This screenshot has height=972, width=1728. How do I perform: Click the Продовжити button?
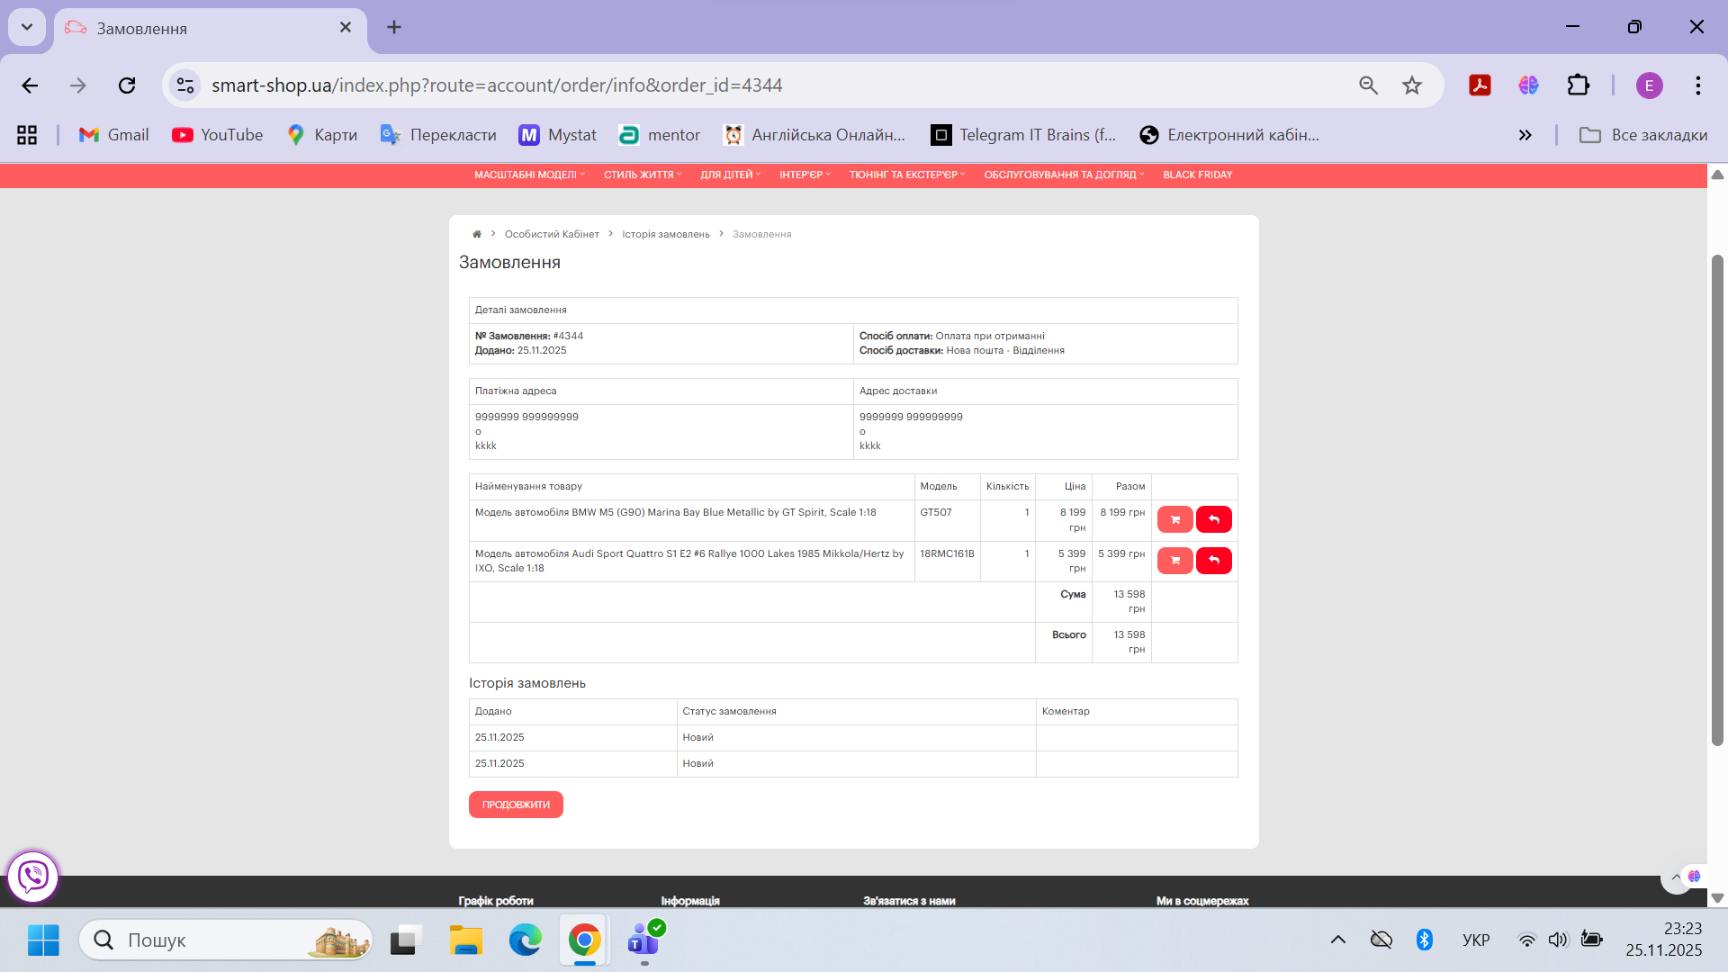[516, 805]
